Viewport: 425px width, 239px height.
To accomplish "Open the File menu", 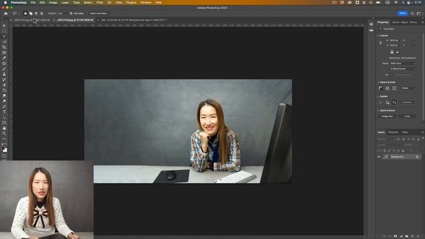I will click(33, 3).
